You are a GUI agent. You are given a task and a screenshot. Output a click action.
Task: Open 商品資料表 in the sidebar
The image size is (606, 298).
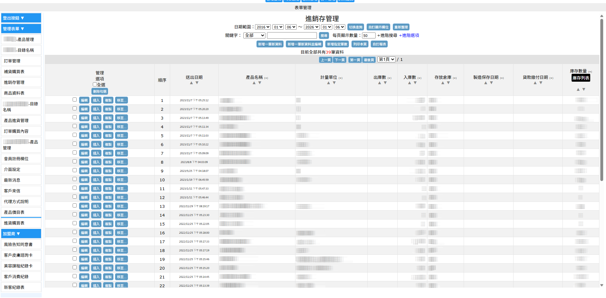21,93
